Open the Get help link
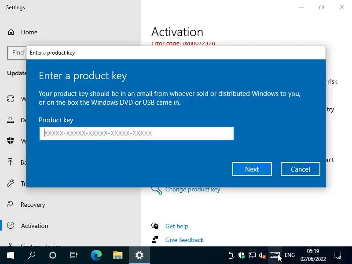This screenshot has width=352, height=264. tap(177, 226)
